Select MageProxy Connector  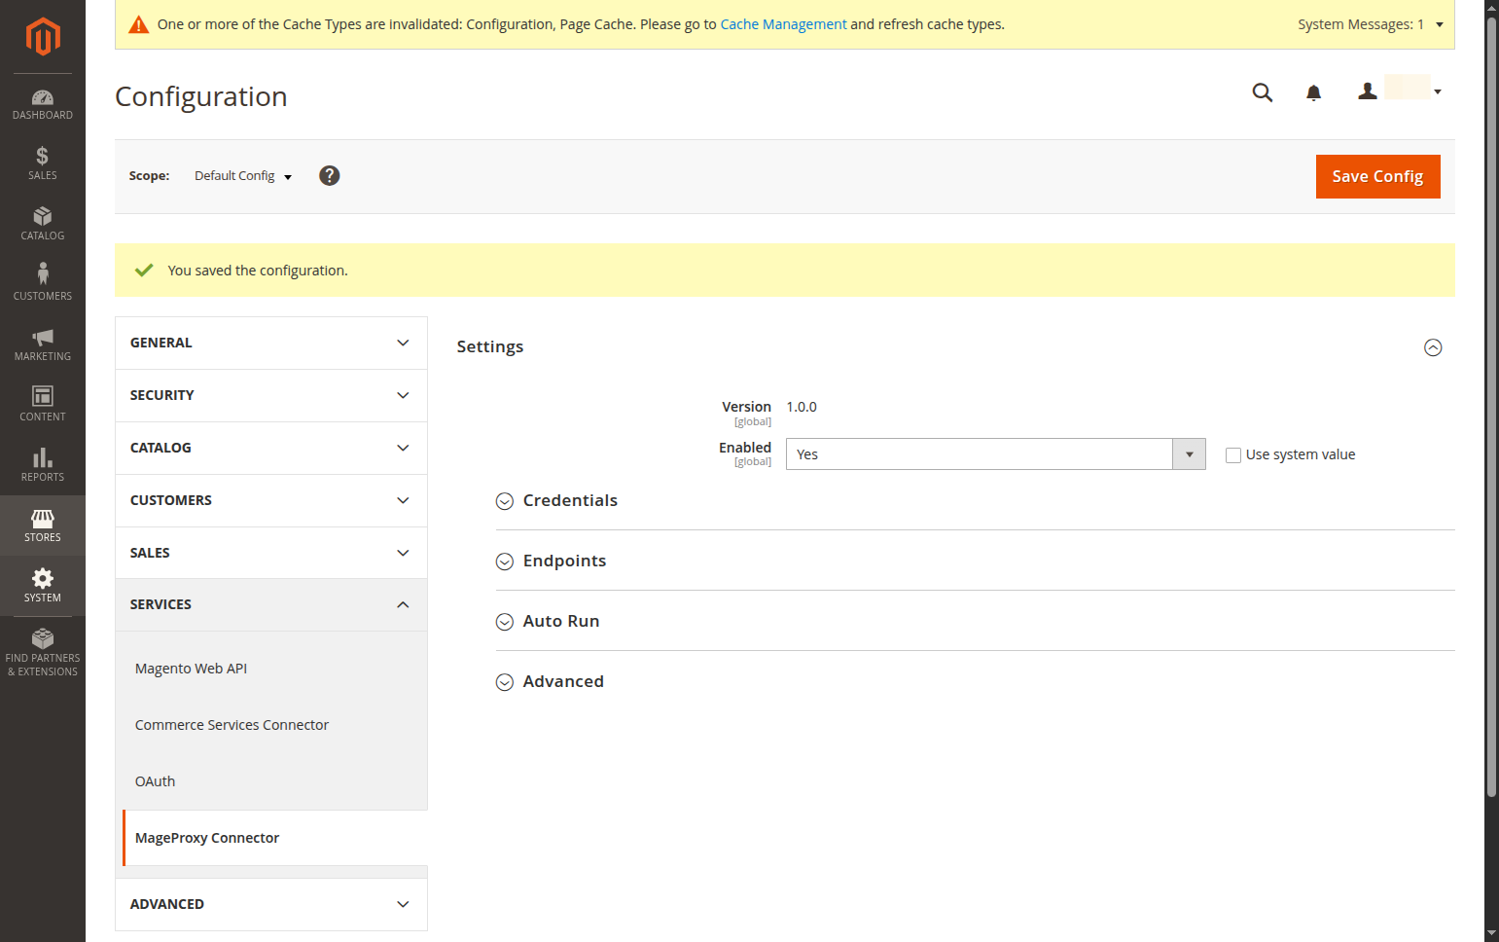click(207, 838)
